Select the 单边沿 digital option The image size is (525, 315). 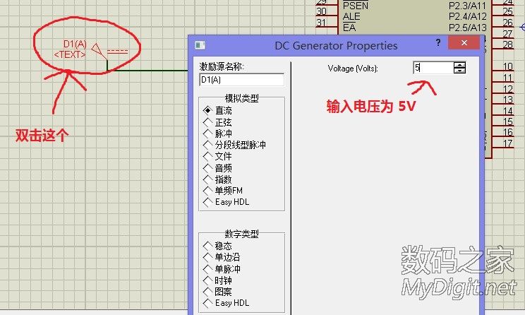coord(207,257)
